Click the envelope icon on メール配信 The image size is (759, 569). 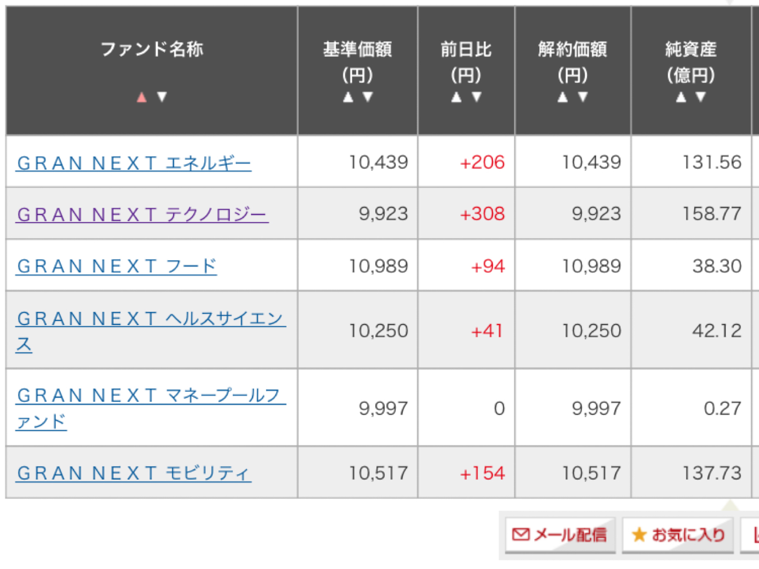coord(521,534)
